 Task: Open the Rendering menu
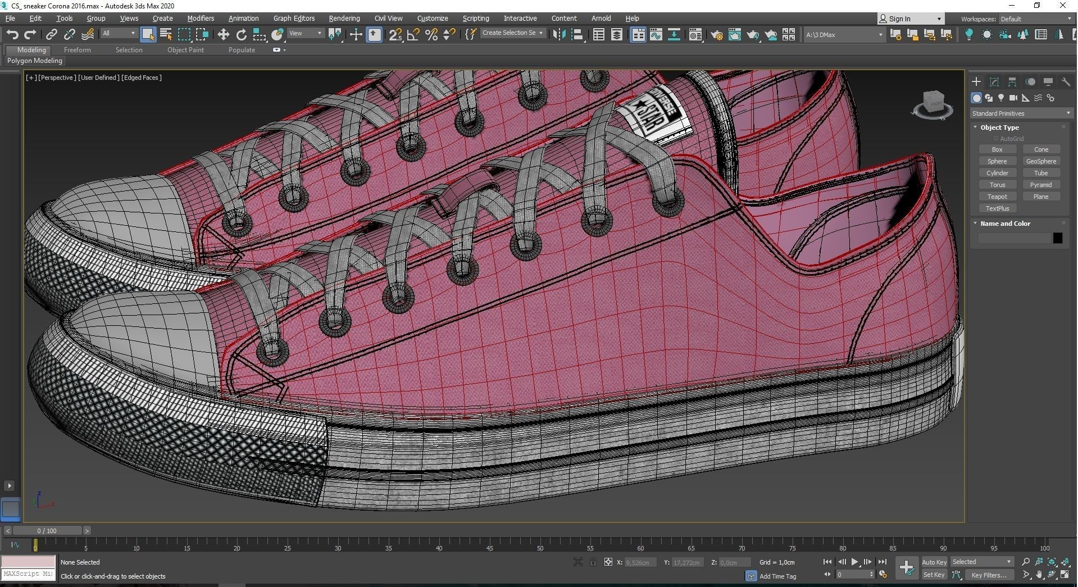(344, 19)
